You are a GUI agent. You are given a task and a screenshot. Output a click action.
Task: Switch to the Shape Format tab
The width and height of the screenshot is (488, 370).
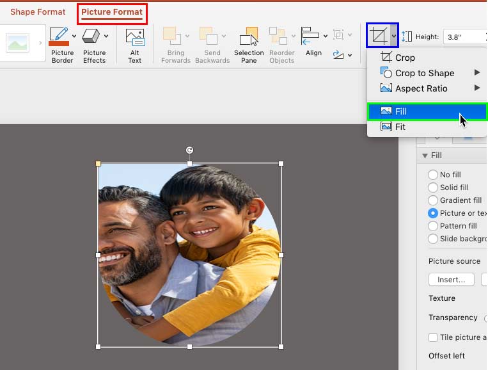pos(38,12)
